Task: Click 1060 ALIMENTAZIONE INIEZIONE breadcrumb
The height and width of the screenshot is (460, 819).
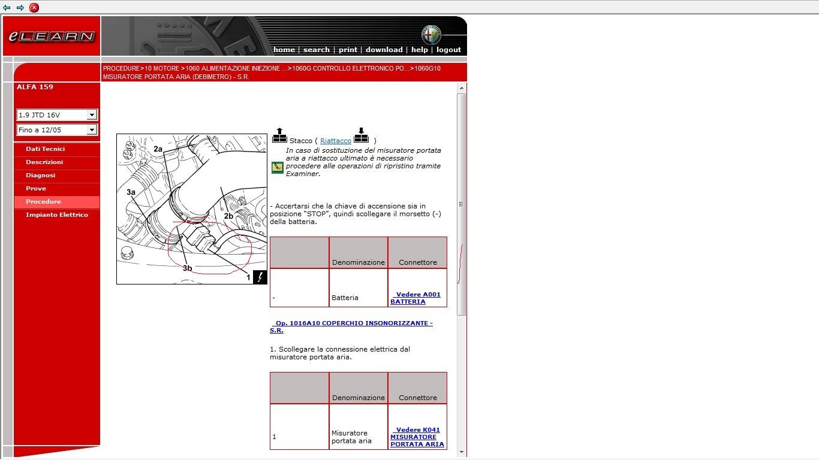Action: (x=236, y=69)
